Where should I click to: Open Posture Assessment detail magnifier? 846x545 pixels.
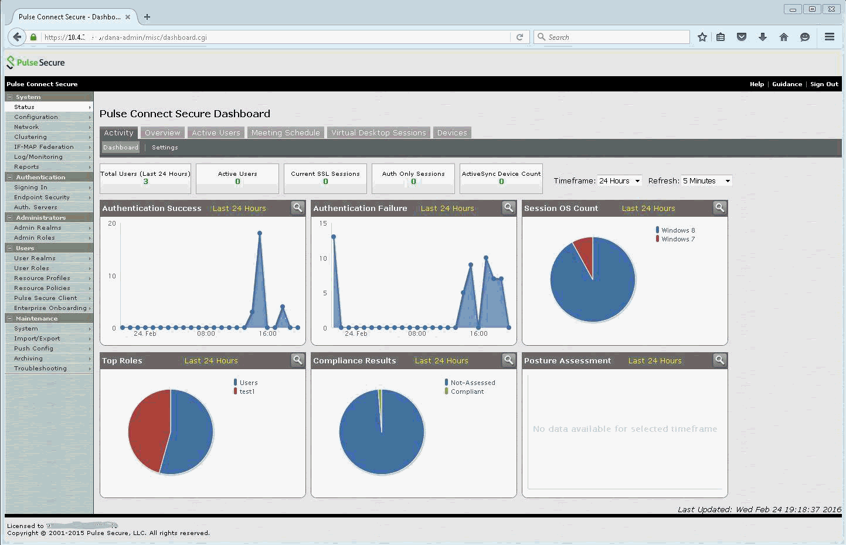tap(720, 360)
